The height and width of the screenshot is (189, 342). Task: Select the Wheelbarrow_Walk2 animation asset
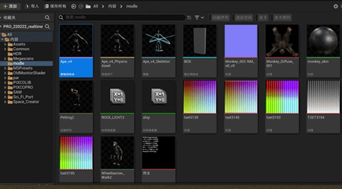tap(117, 159)
